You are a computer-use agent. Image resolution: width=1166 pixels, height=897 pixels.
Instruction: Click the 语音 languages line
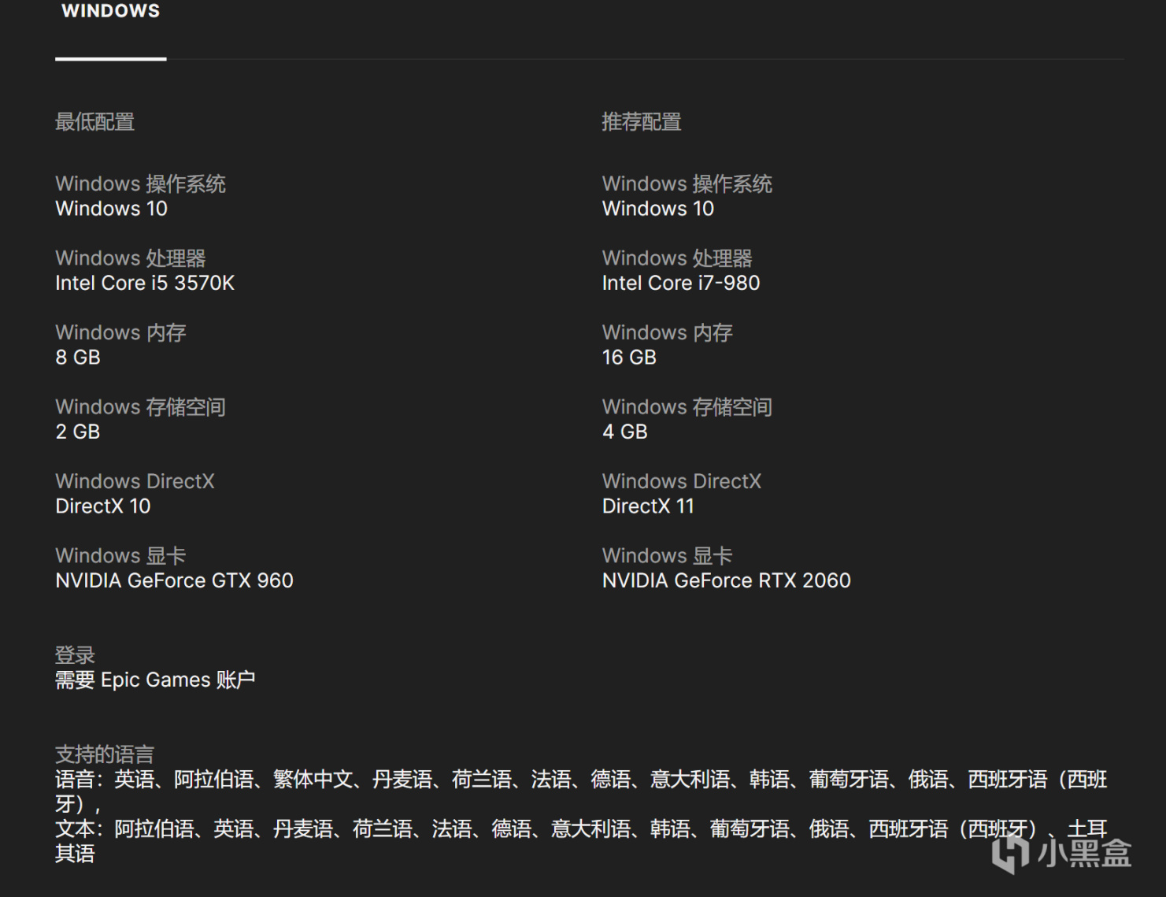pyautogui.click(x=581, y=791)
